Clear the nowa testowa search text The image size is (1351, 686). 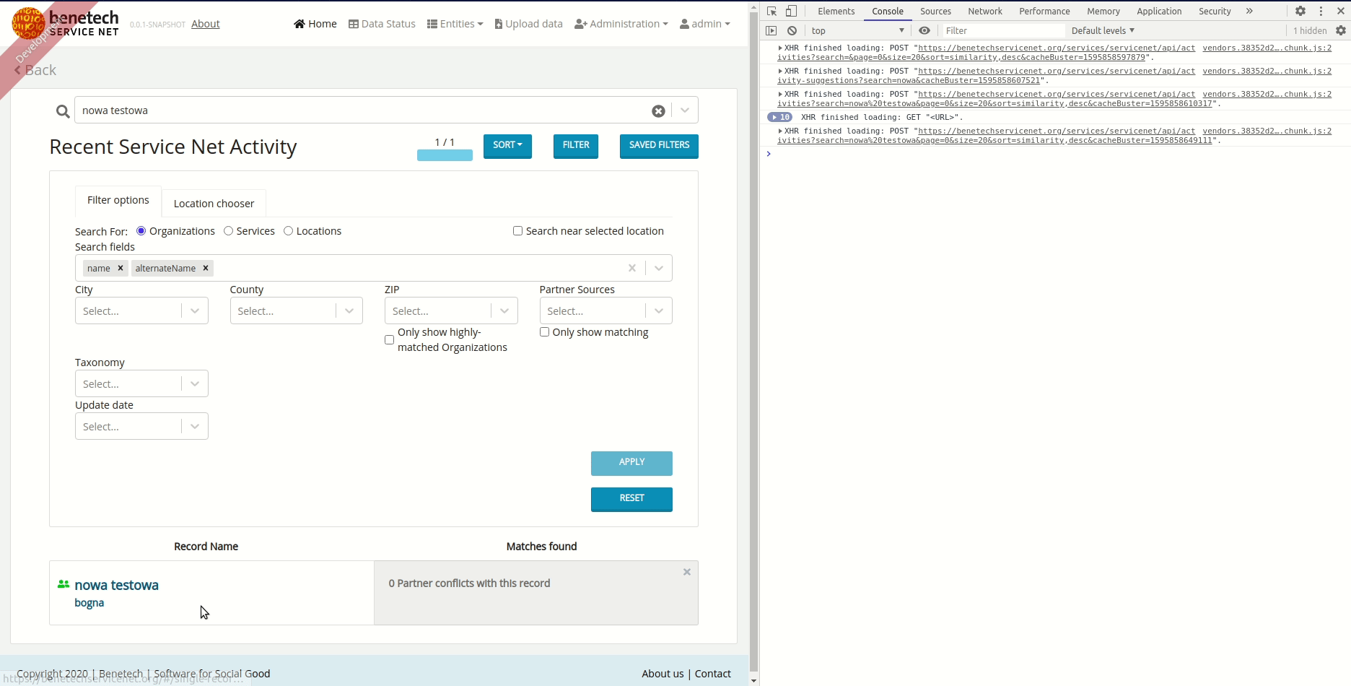pyautogui.click(x=658, y=111)
